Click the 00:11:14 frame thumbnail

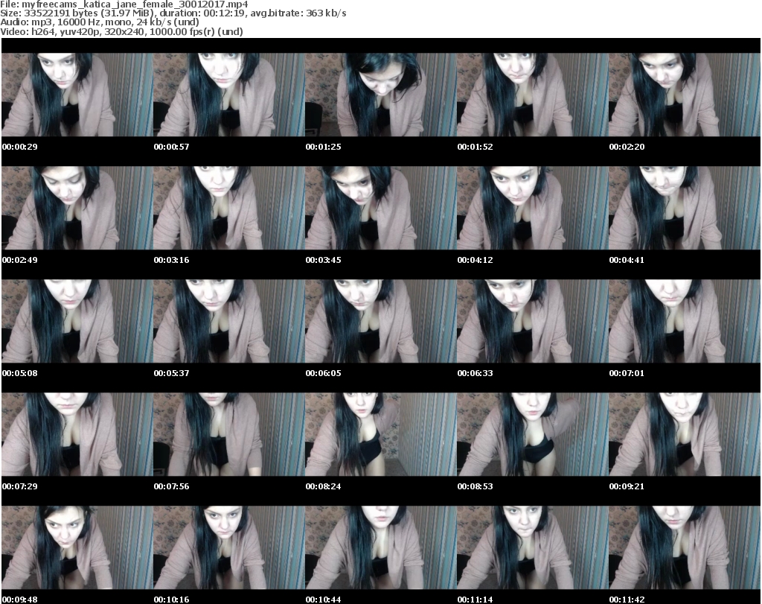point(532,548)
